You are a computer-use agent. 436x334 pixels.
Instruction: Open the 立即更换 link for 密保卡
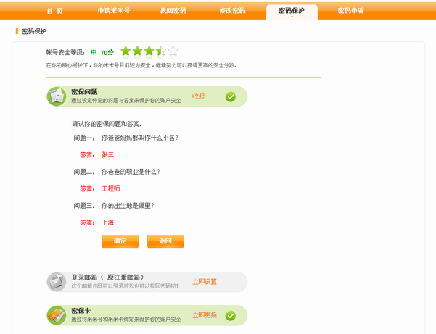[x=204, y=315]
